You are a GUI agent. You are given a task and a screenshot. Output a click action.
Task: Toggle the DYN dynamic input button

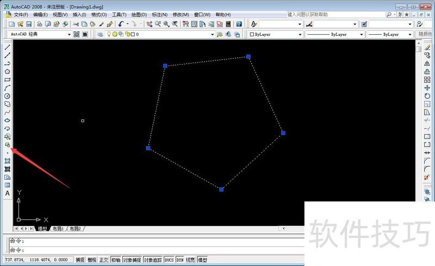tap(180, 260)
